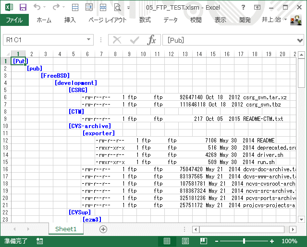Open the Name Box dropdown arrow

coord(89,40)
